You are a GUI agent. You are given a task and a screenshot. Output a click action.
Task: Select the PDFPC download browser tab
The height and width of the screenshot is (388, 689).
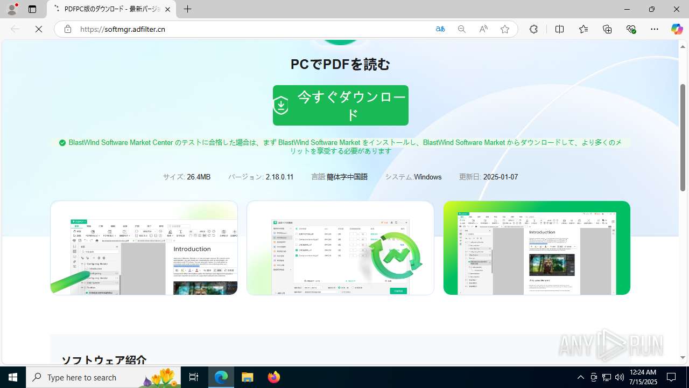(x=111, y=9)
